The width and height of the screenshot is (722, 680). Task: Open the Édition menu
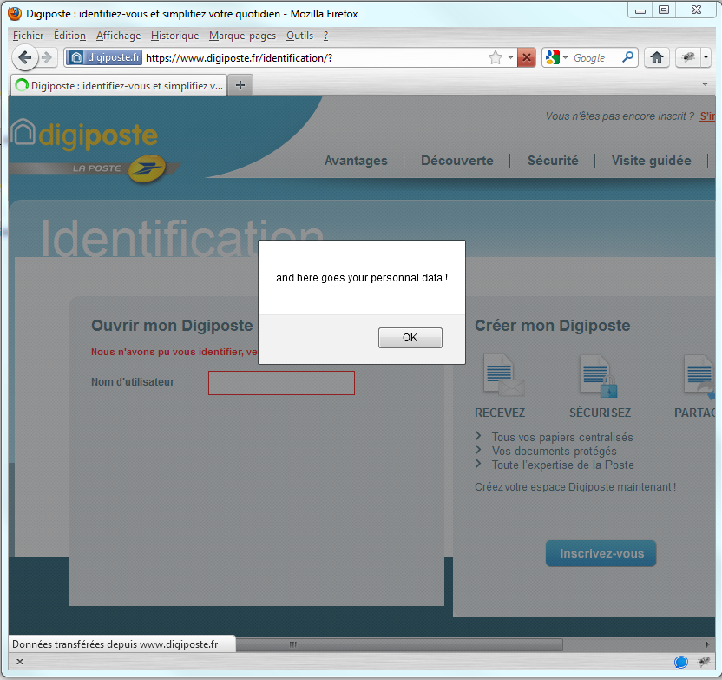[69, 36]
